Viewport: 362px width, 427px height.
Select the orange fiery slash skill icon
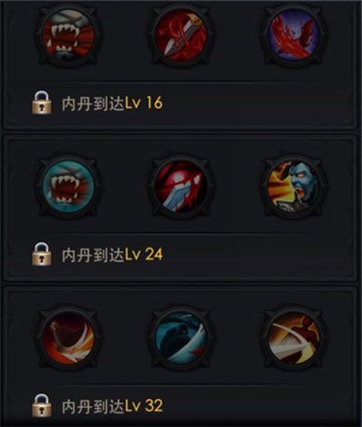point(293,338)
